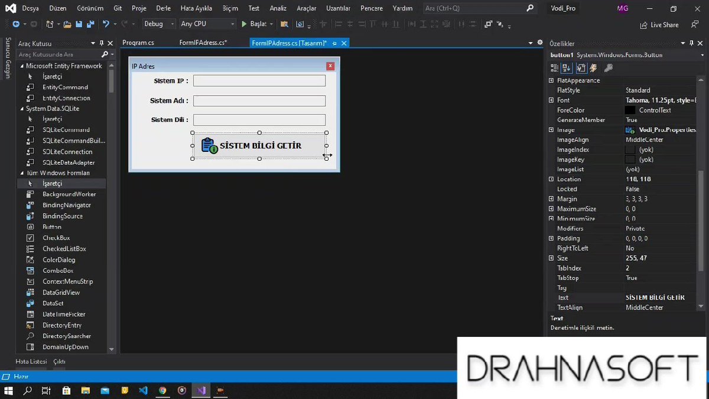Switch to the Program.cs tab
This screenshot has height=399, width=709.
pyautogui.click(x=138, y=43)
